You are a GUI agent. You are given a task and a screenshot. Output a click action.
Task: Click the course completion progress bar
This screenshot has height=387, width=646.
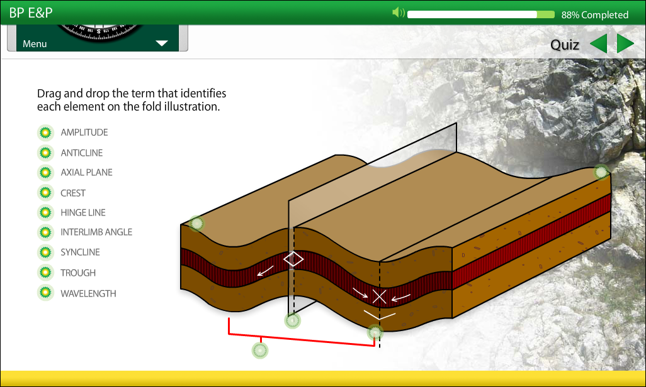[480, 14]
